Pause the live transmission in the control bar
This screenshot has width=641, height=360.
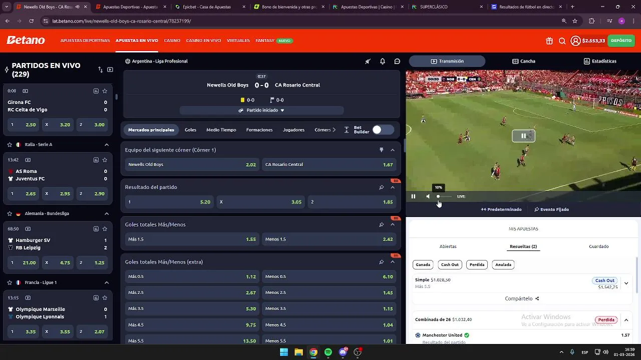(x=413, y=196)
